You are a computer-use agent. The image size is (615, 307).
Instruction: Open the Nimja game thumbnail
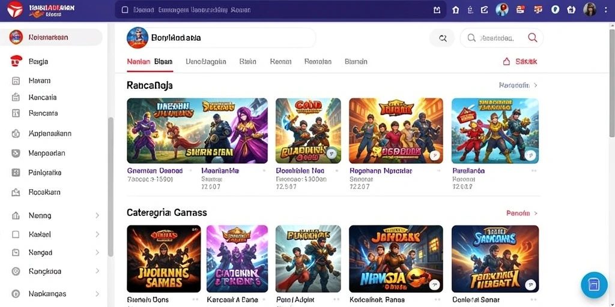[x=396, y=259]
